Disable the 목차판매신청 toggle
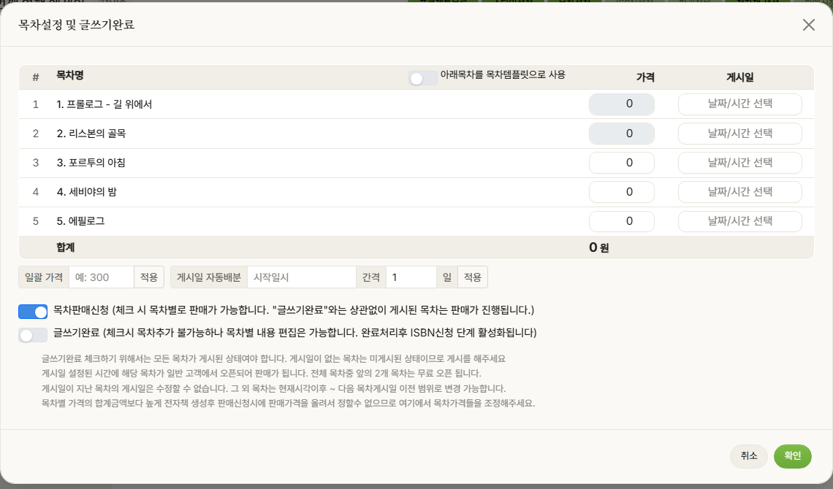 [33, 312]
